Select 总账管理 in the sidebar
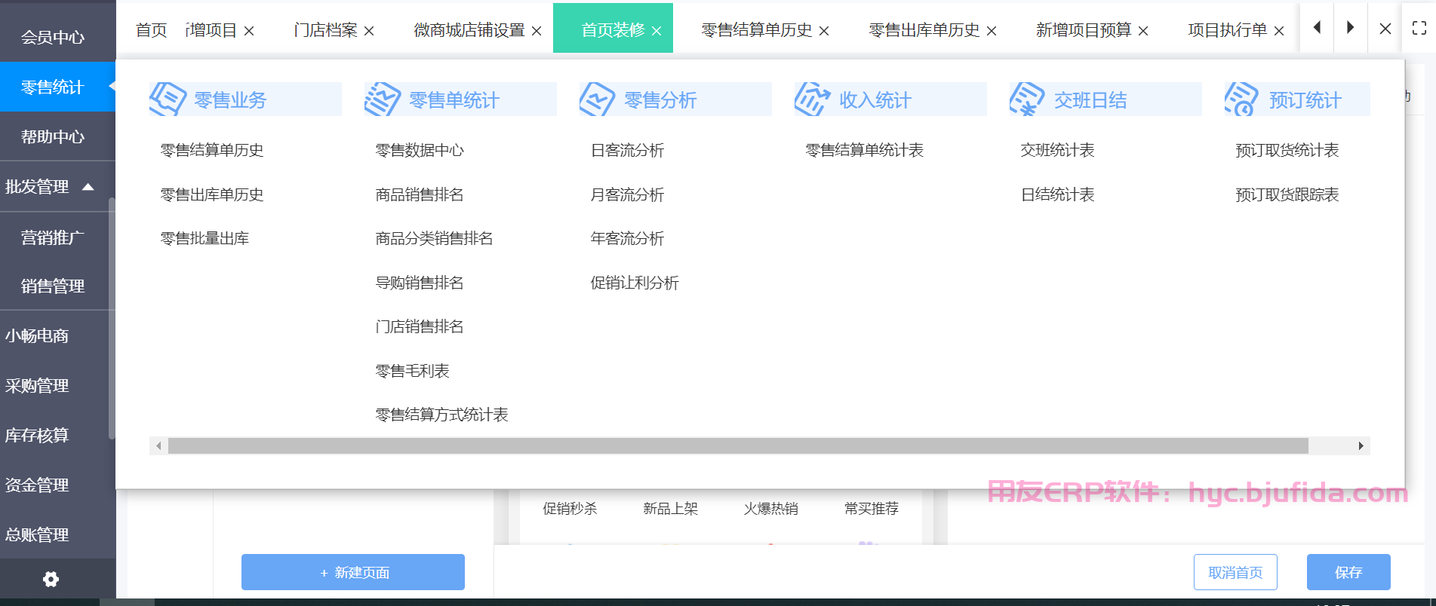Viewport: 1436px width, 606px height. pyautogui.click(x=37, y=534)
